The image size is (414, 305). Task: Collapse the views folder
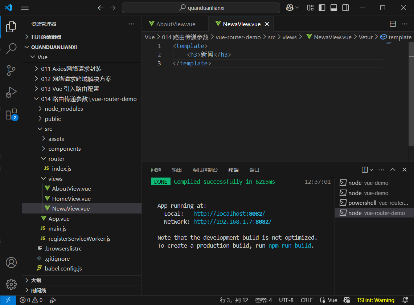pos(82,179)
